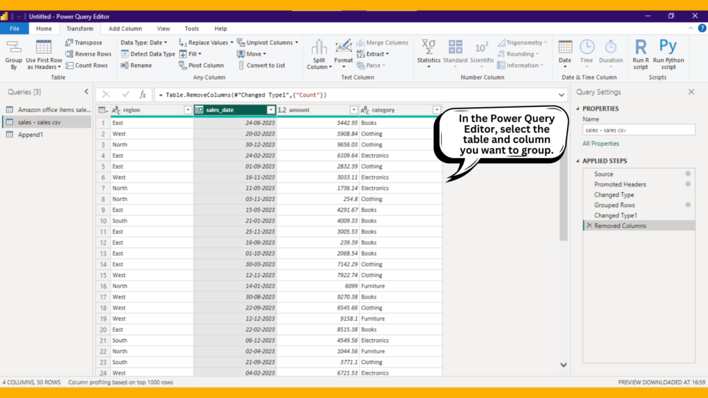This screenshot has width=708, height=398.
Task: Cancel the formula edit with X icon
Action: point(106,94)
